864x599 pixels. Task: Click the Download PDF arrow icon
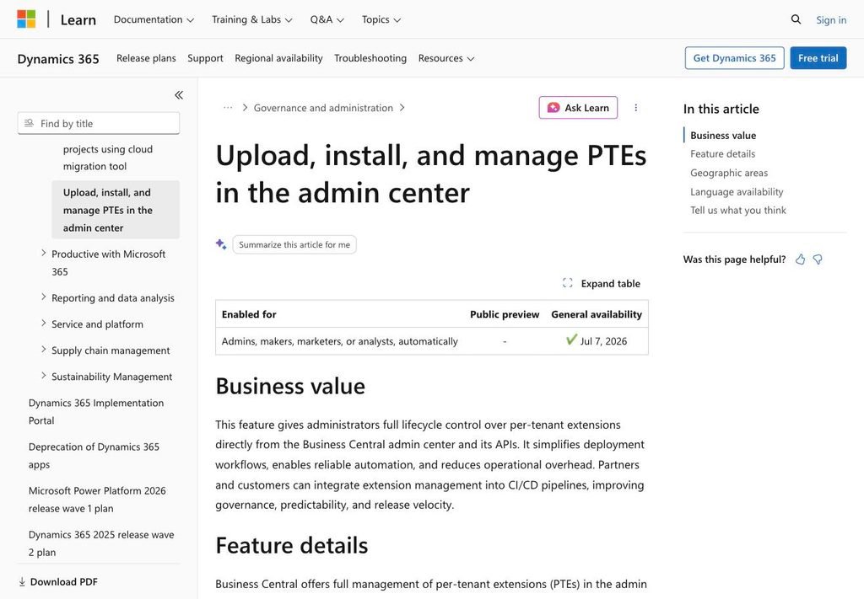tap(22, 582)
